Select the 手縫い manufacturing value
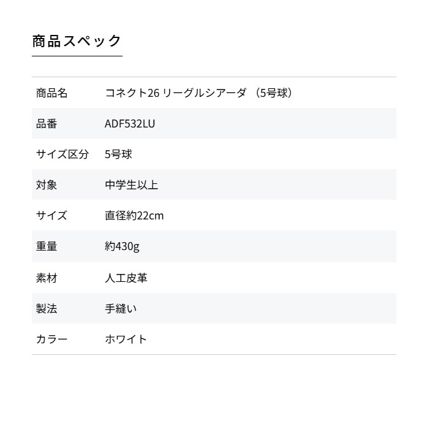Image resolution: width=429 pixels, height=429 pixels. point(121,309)
